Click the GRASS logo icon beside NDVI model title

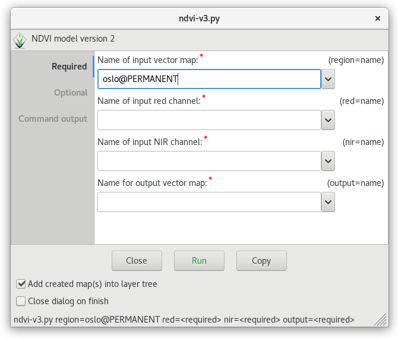tap(20, 40)
